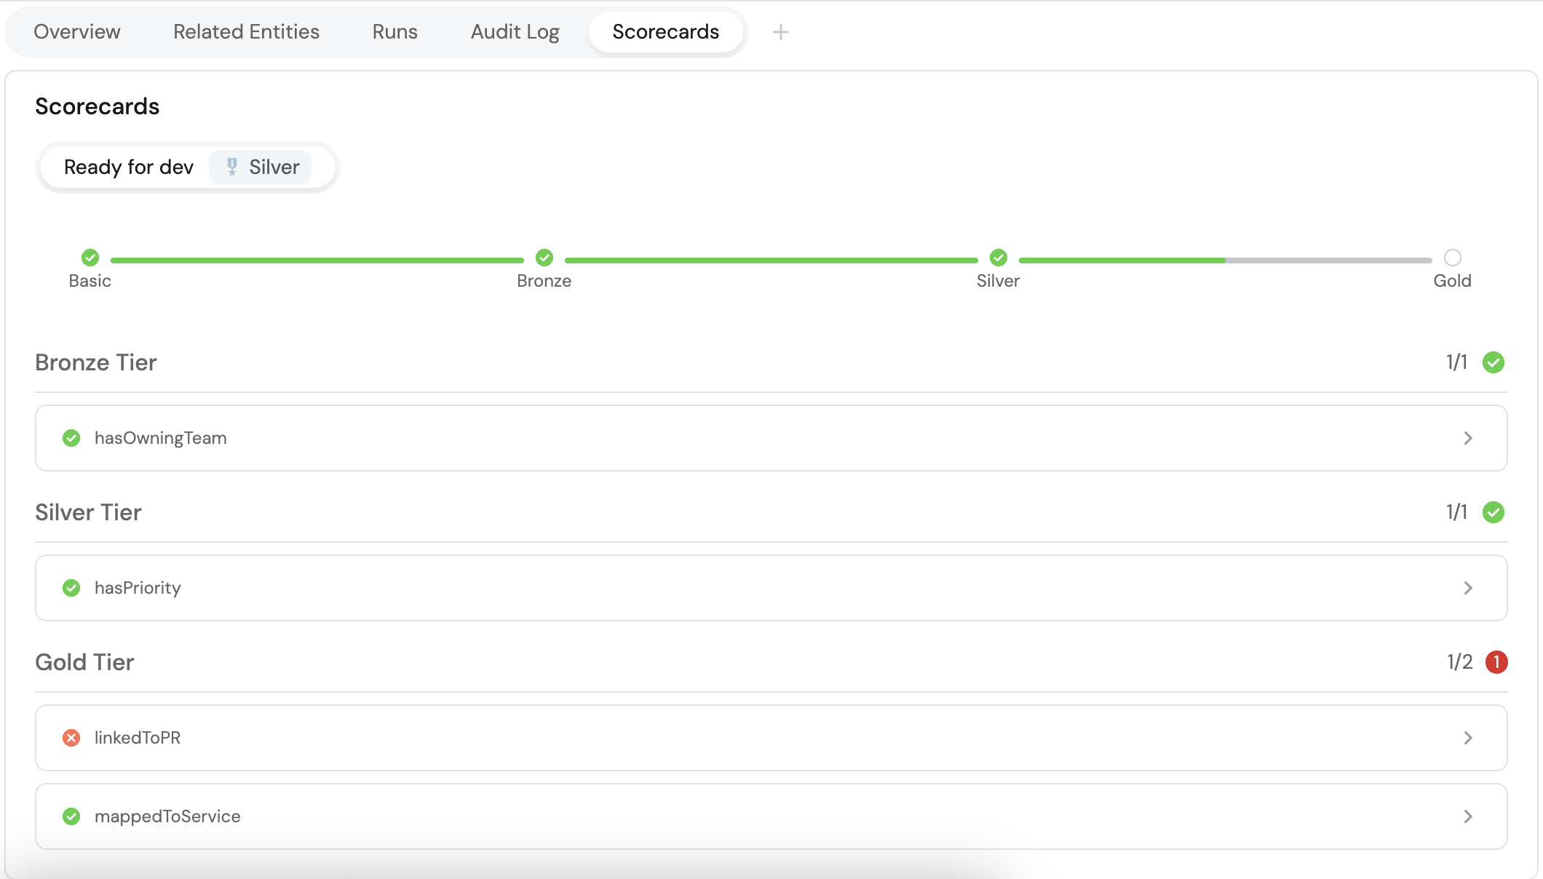Click the Bronze level check marker
The image size is (1543, 879).
[x=544, y=258]
